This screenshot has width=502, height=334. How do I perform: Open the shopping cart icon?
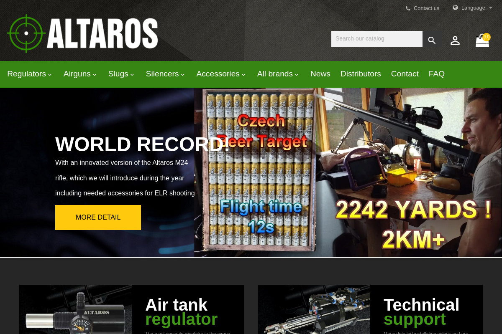(x=483, y=40)
